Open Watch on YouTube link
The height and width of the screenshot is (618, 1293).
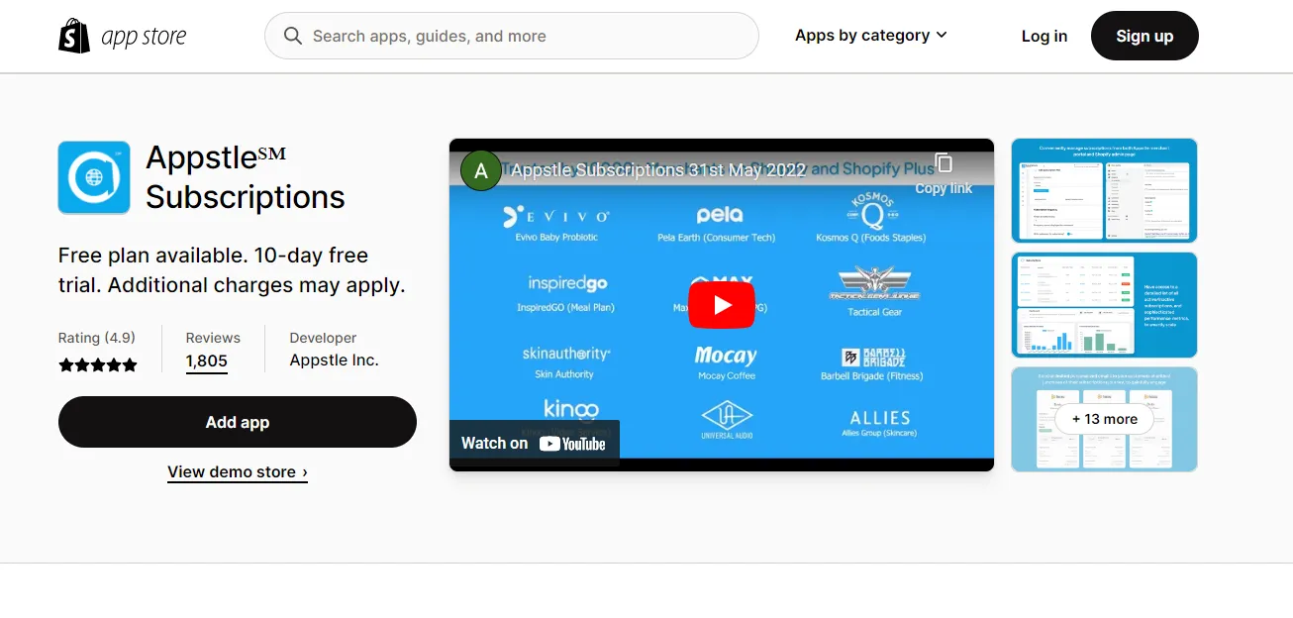click(535, 443)
